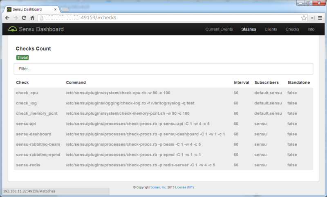
Task: Click the sensu-dashboard check-procs command text
Action: coord(146,134)
